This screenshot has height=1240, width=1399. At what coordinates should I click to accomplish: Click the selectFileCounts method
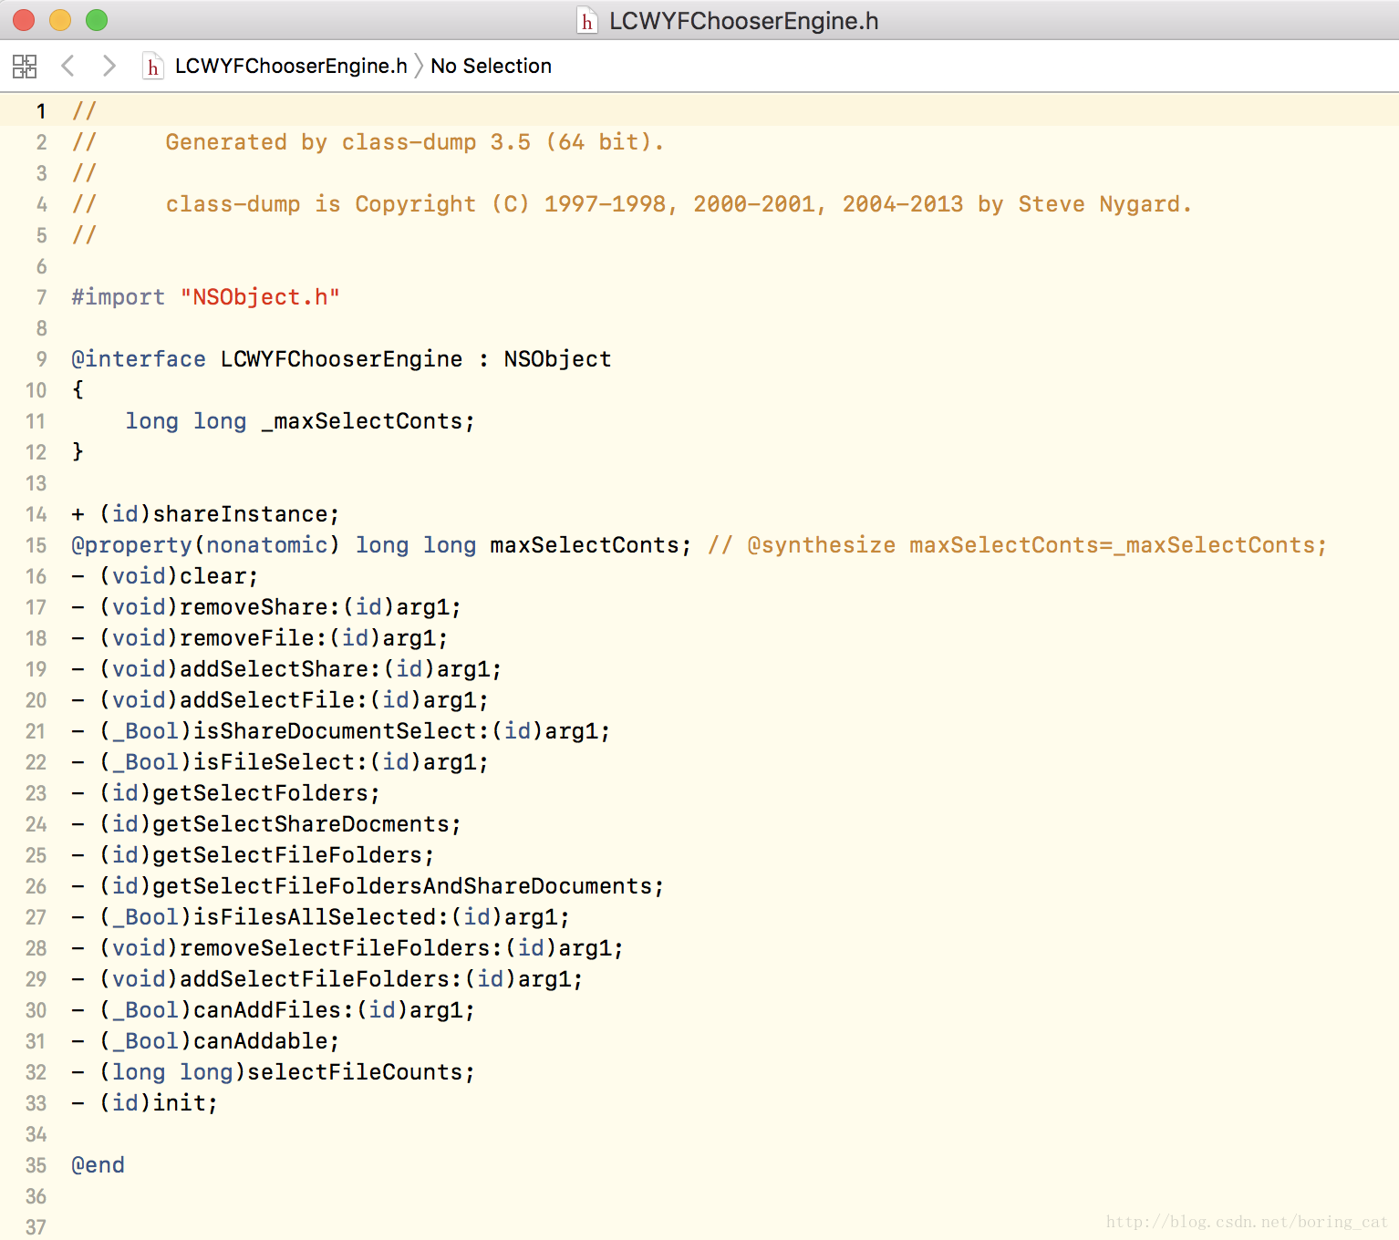coord(274,1072)
